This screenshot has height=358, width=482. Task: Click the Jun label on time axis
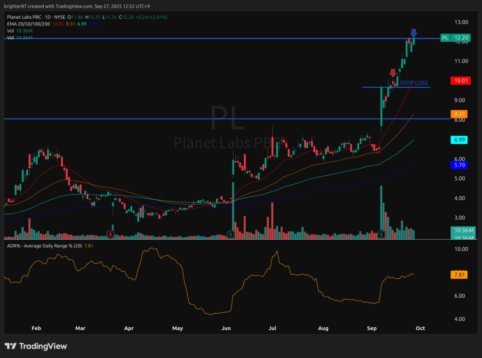226,328
